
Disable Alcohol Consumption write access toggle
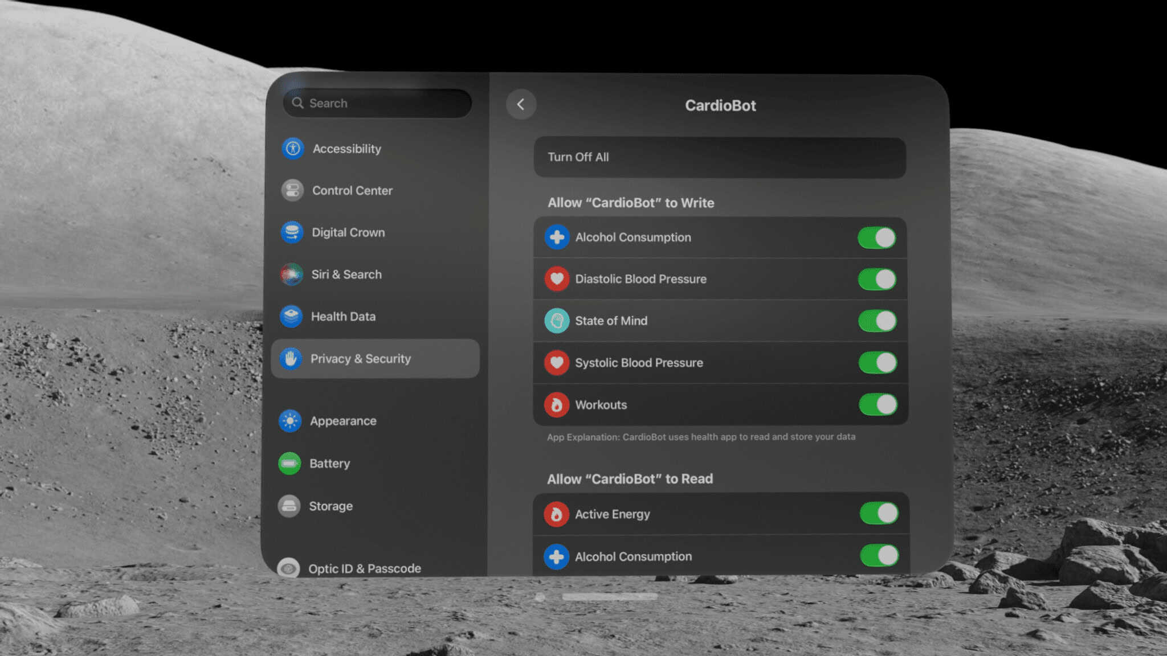coord(877,237)
